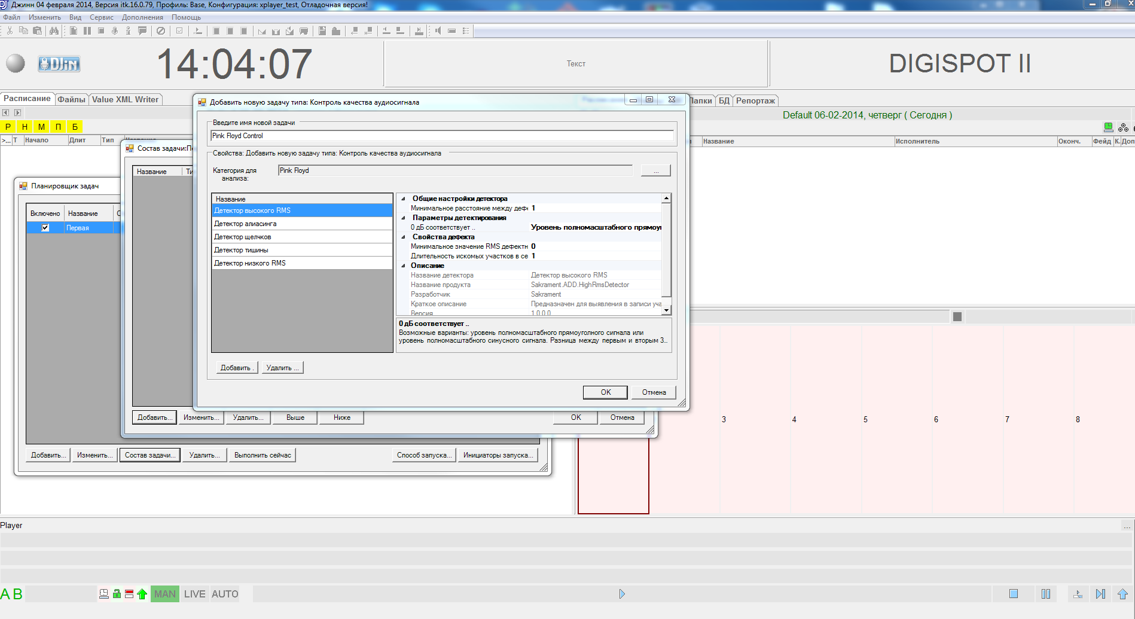This screenshot has width=1135, height=619.
Task: Click the blue play triangle in player bar
Action: (x=622, y=594)
